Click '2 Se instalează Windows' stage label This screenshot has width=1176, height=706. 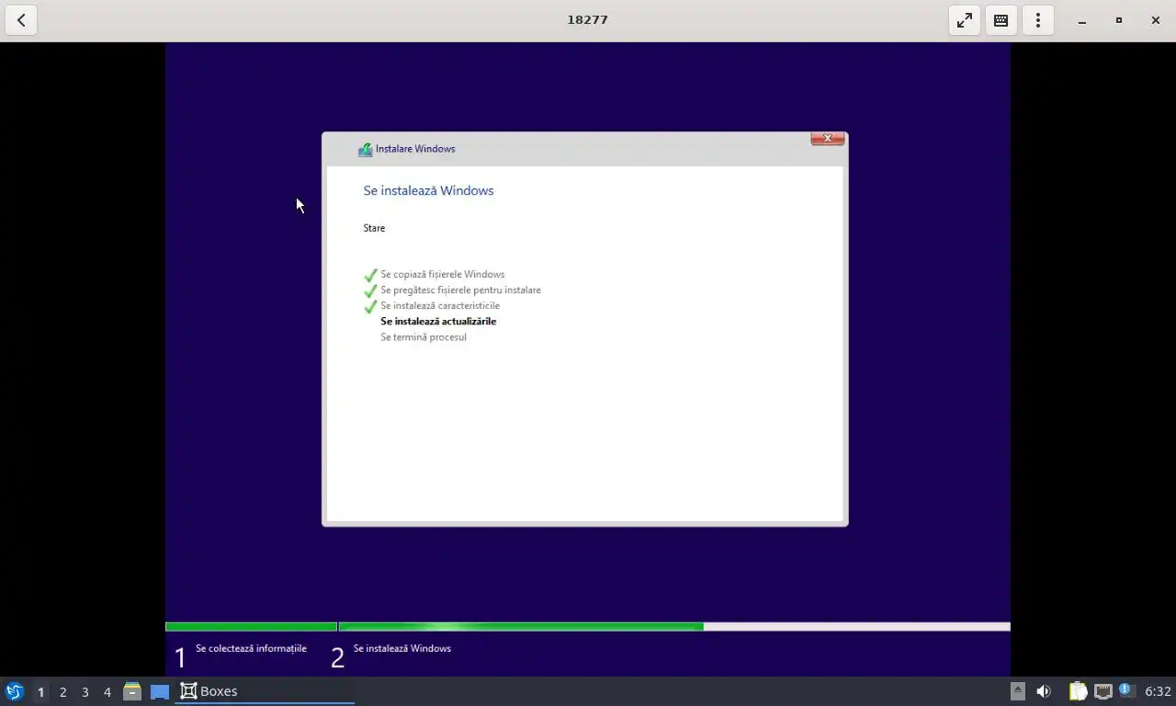(x=390, y=655)
